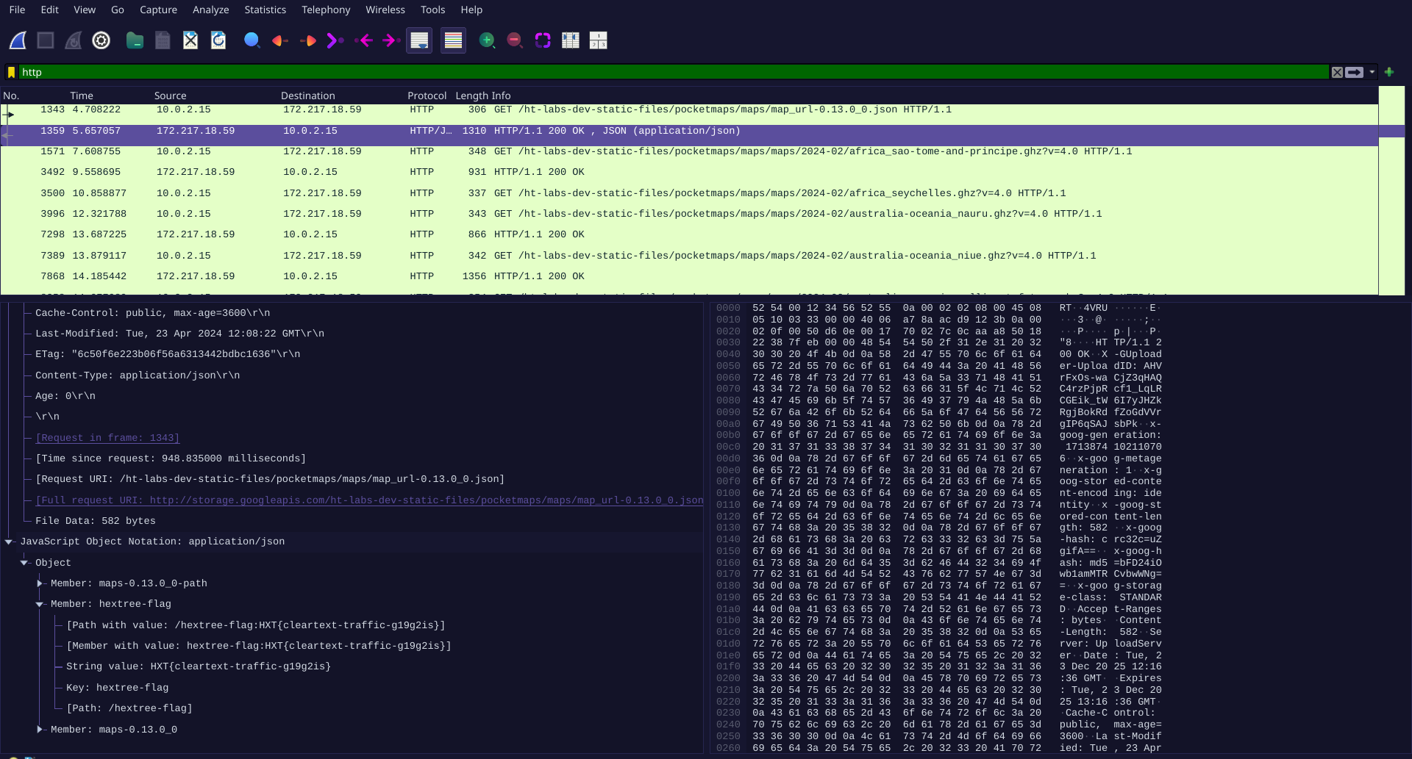Click into the http display filter field
Screen dimensions: 1412x759
[662, 72]
